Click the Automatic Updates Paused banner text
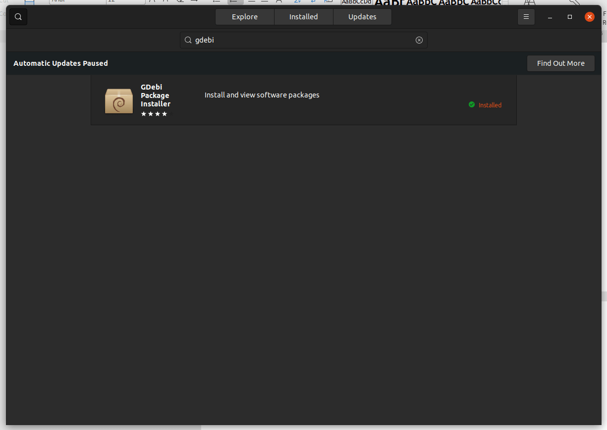This screenshot has height=430, width=607. tap(60, 63)
